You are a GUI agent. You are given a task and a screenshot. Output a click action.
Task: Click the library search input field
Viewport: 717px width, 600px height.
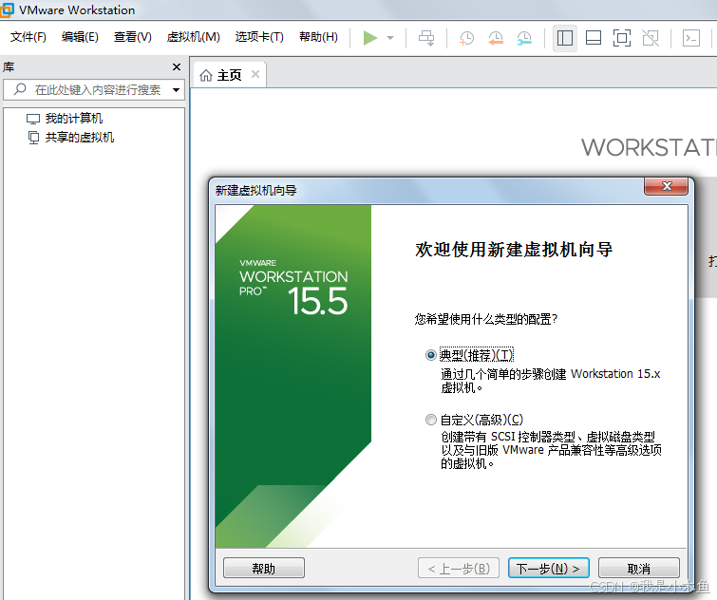click(x=94, y=89)
